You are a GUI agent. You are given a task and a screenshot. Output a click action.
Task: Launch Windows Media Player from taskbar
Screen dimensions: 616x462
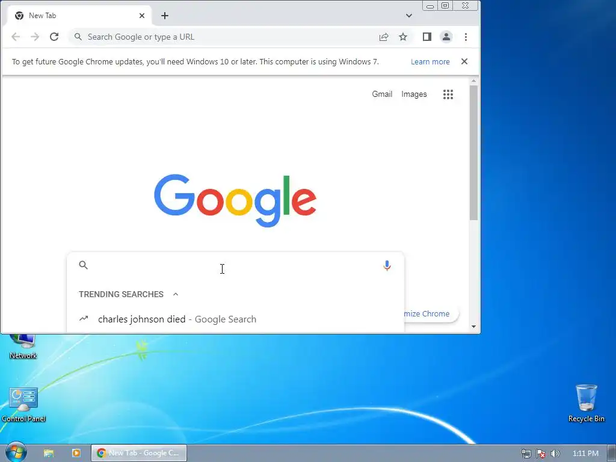pos(76,453)
